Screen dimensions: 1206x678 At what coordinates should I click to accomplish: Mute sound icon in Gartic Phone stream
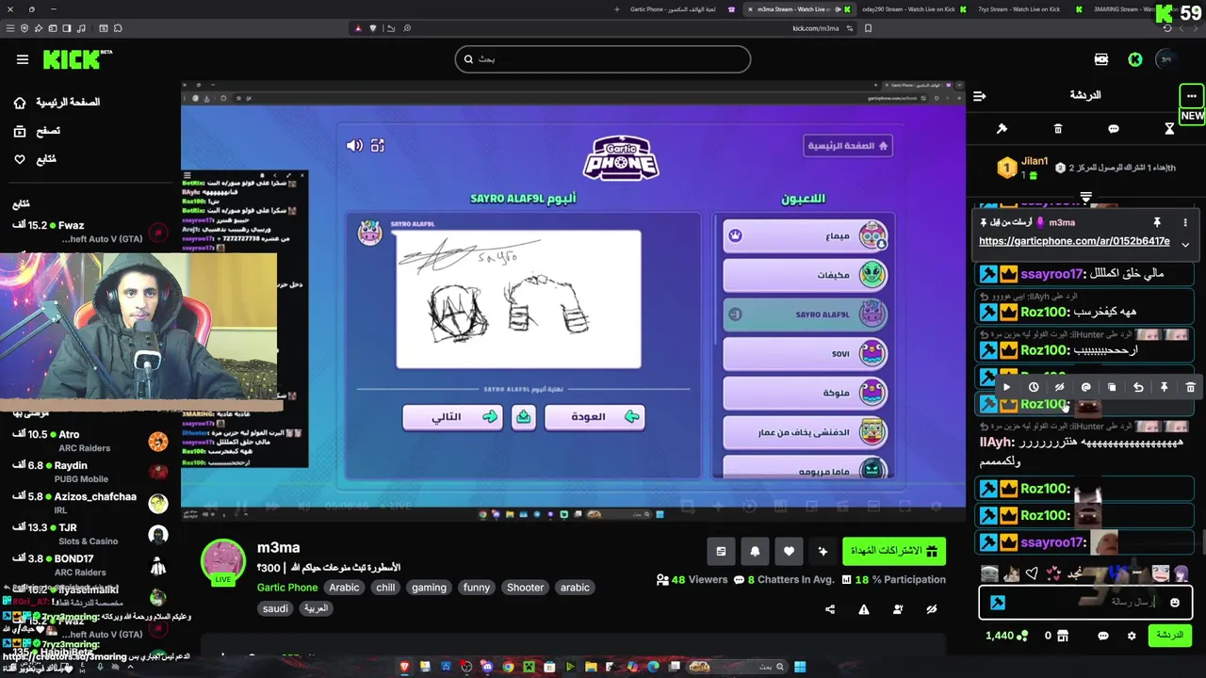pos(354,146)
